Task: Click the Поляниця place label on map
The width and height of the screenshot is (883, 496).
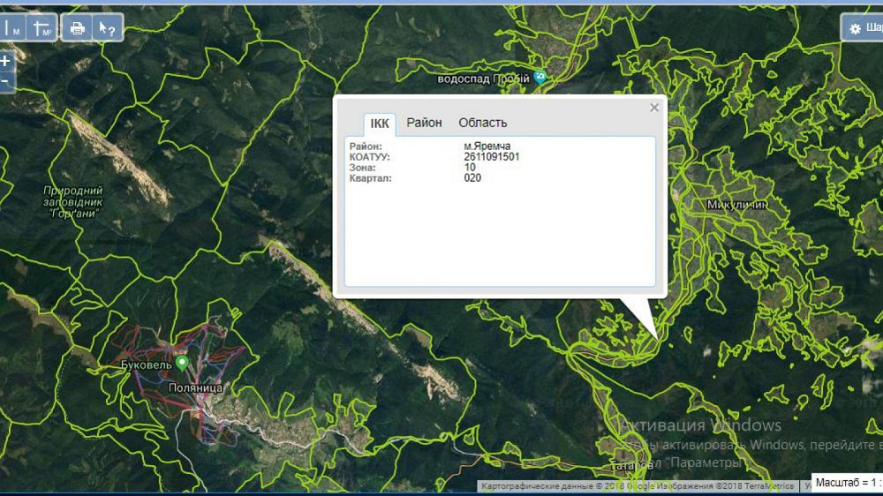Action: (194, 387)
